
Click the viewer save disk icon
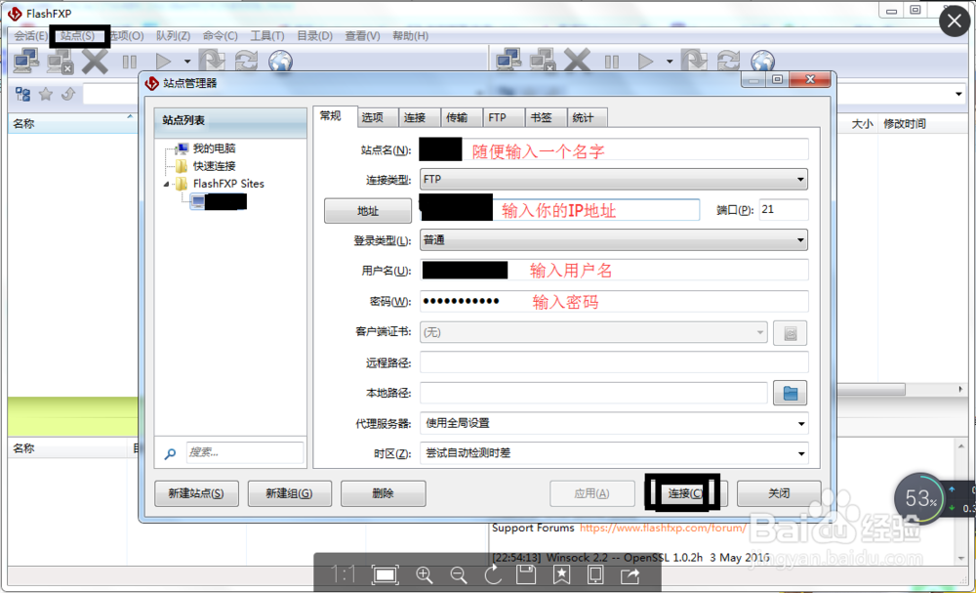click(527, 575)
